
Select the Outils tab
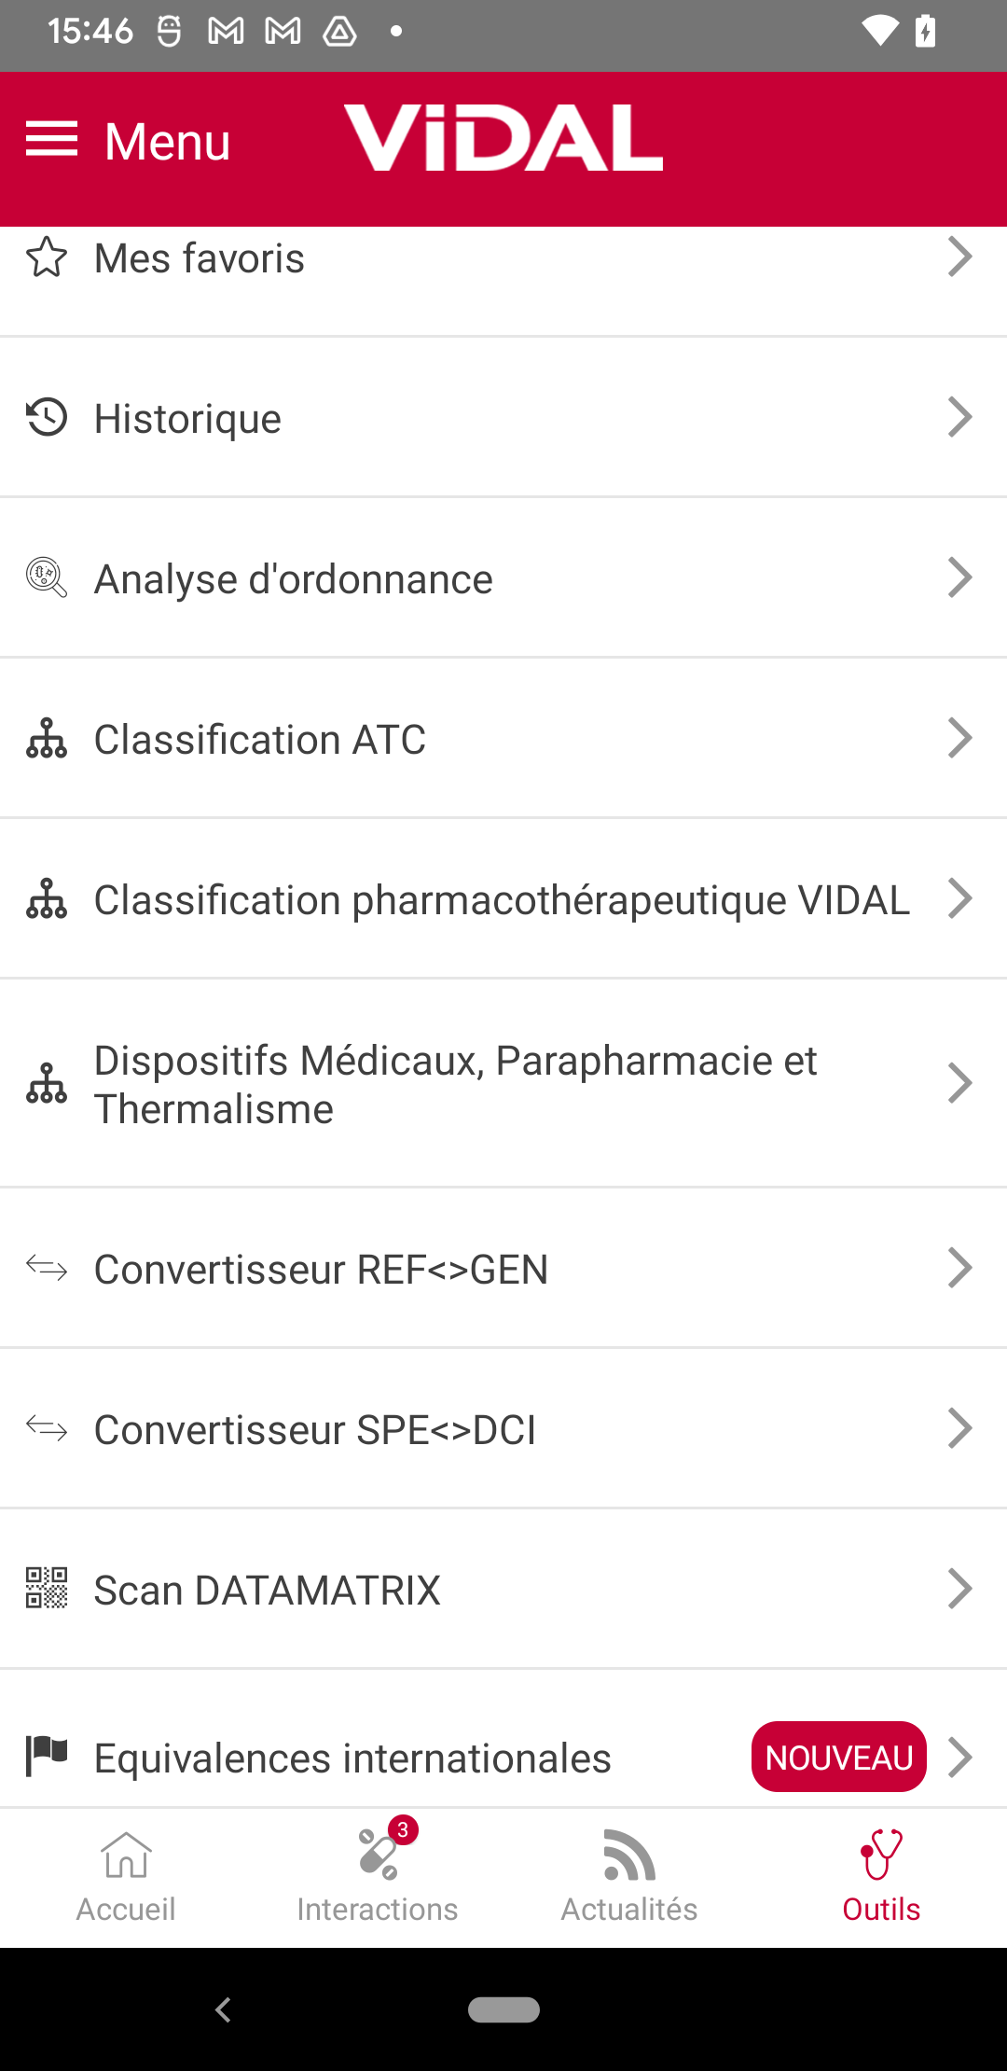tap(881, 1877)
